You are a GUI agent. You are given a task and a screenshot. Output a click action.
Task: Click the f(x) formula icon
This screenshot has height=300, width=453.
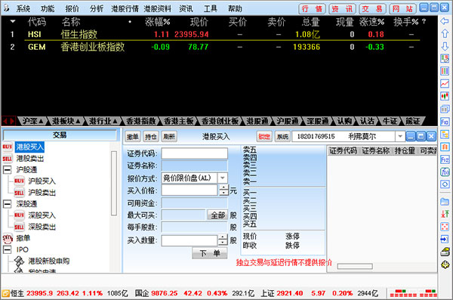445,172
